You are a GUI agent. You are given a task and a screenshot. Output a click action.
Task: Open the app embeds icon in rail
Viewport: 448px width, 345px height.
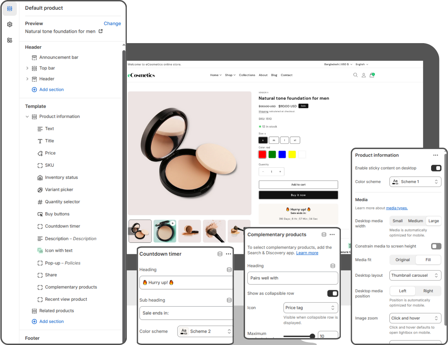10,40
